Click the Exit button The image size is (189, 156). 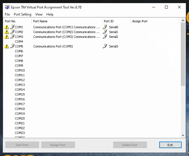click(x=170, y=145)
